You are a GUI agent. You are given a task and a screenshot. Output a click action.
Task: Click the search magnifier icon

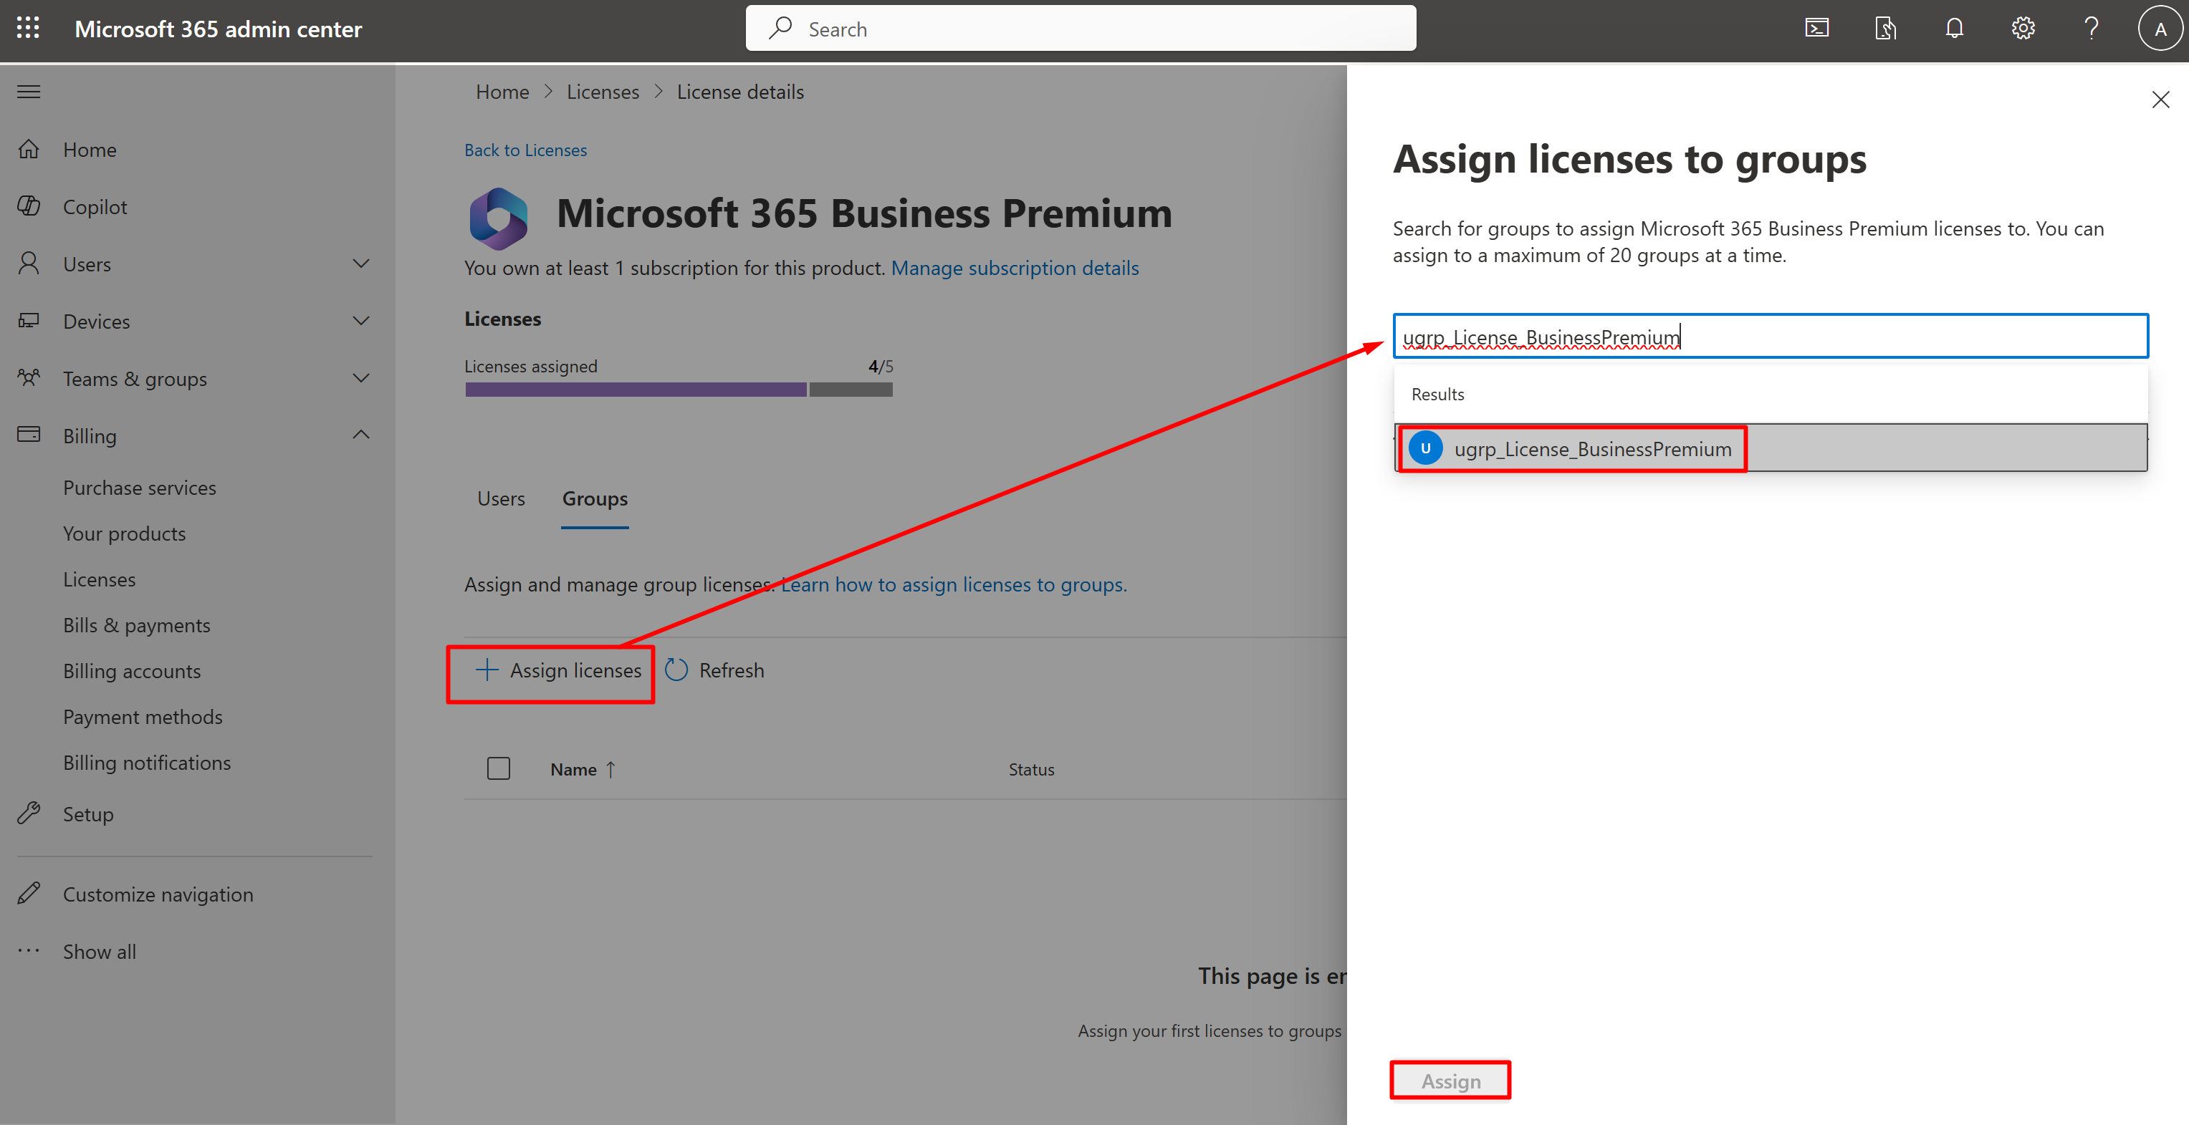[780, 28]
